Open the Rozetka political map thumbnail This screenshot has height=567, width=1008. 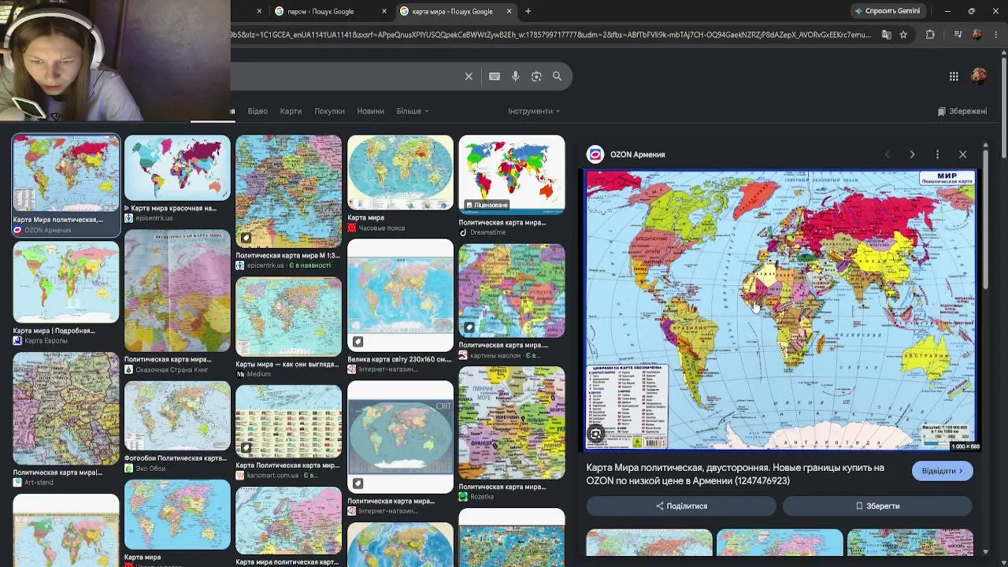tap(512, 423)
